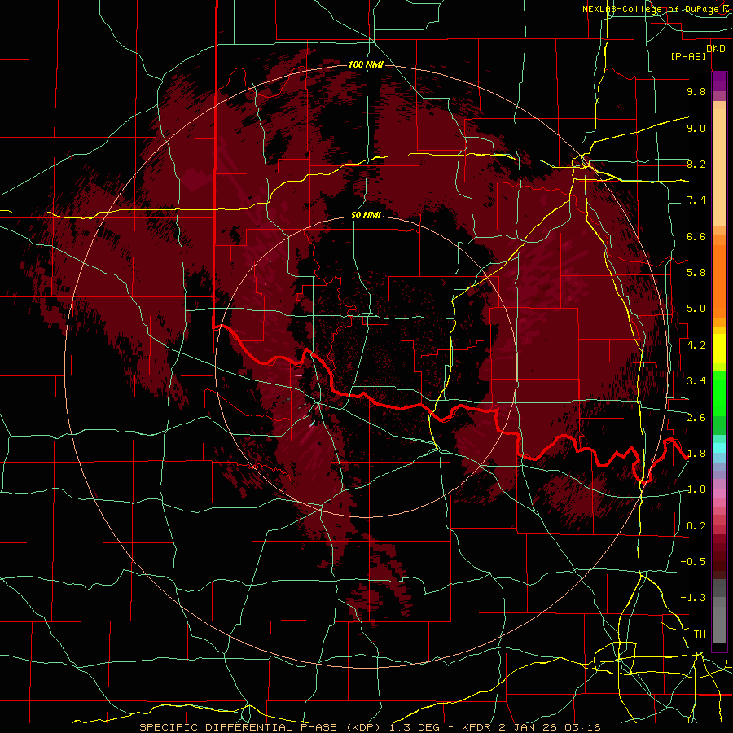Viewport: 733px width, 733px height.
Task: Click the bright green color bar segment
Action: (x=719, y=394)
